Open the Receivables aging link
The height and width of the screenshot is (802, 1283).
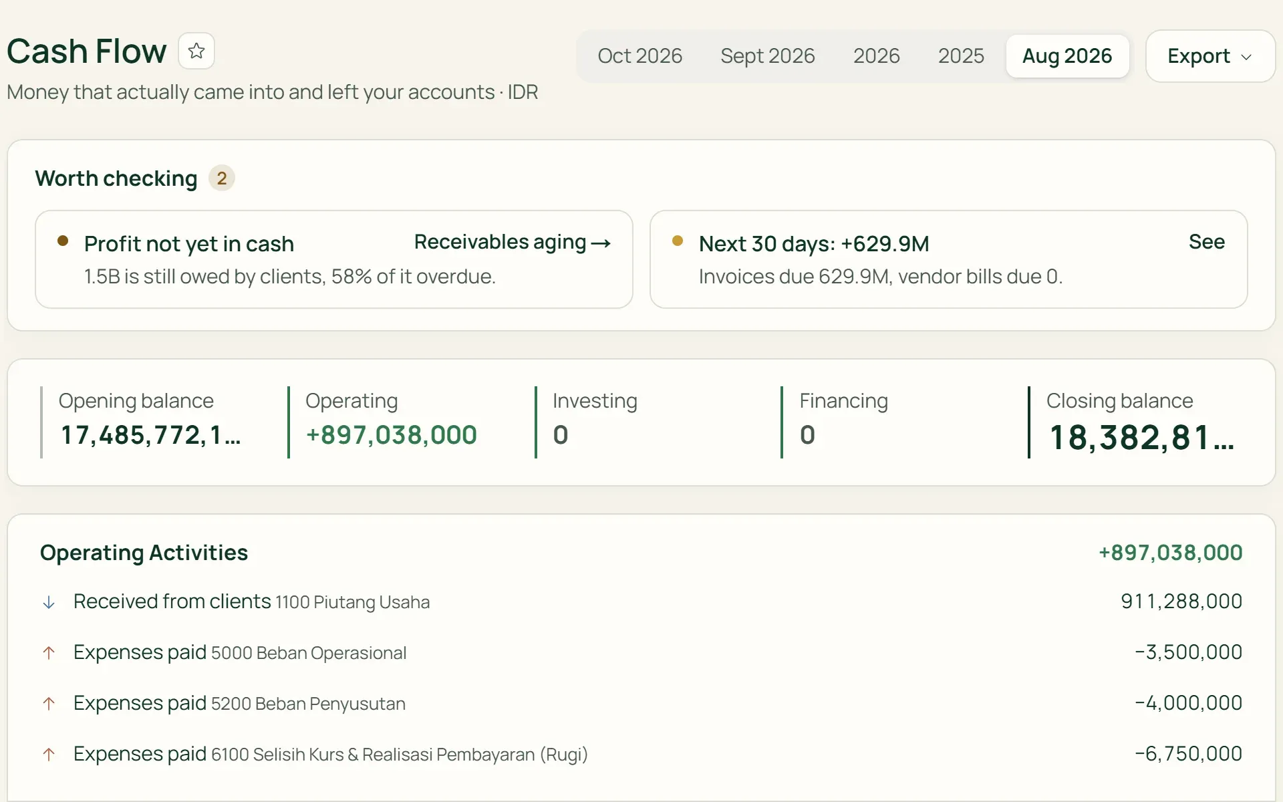coord(513,242)
